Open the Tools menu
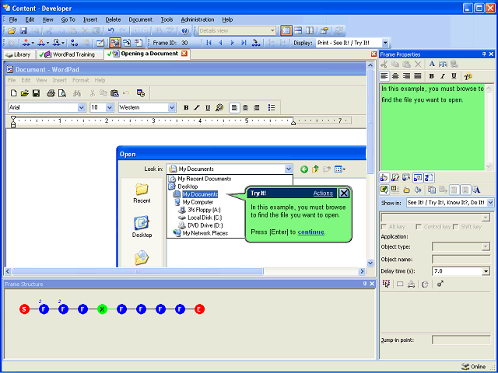The height and width of the screenshot is (373, 498). coord(167,19)
